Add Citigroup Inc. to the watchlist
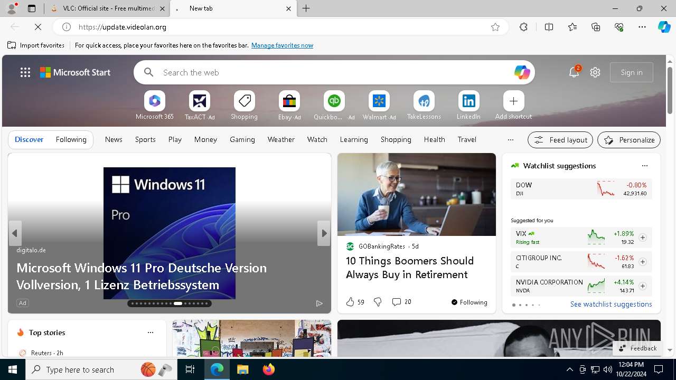676x380 pixels. click(642, 262)
